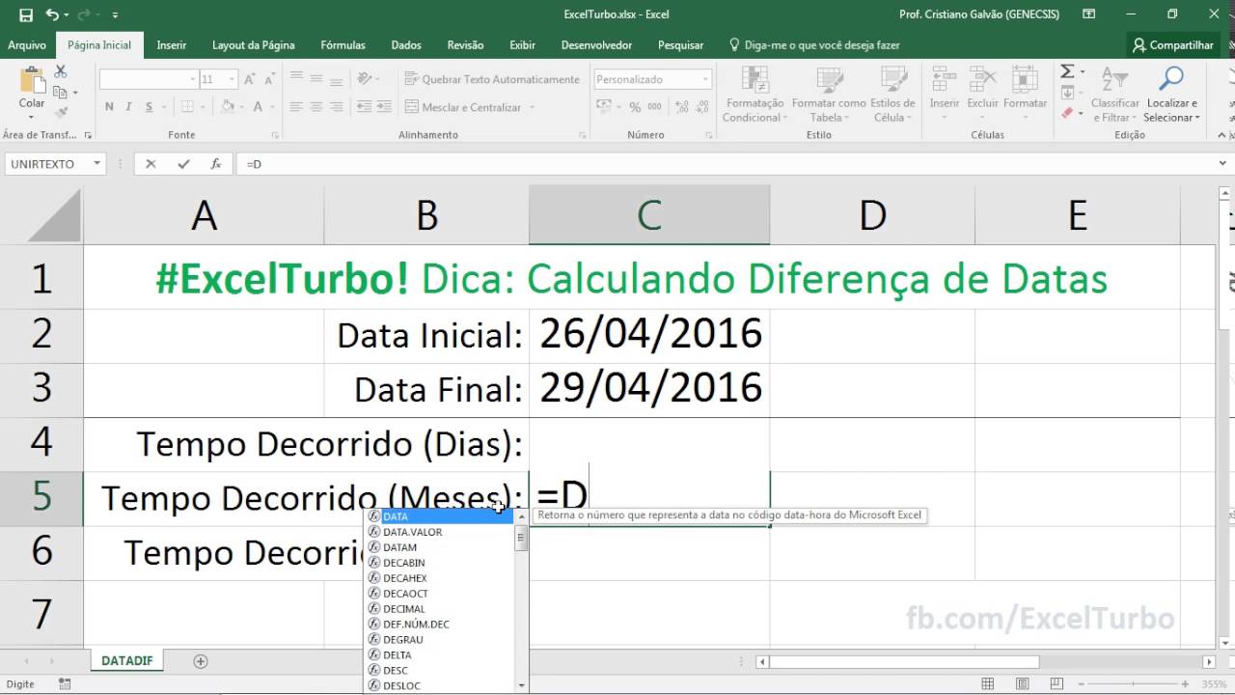
Task: Select DATADIF... wait, choose DATAM in the function list
Action: point(439,547)
